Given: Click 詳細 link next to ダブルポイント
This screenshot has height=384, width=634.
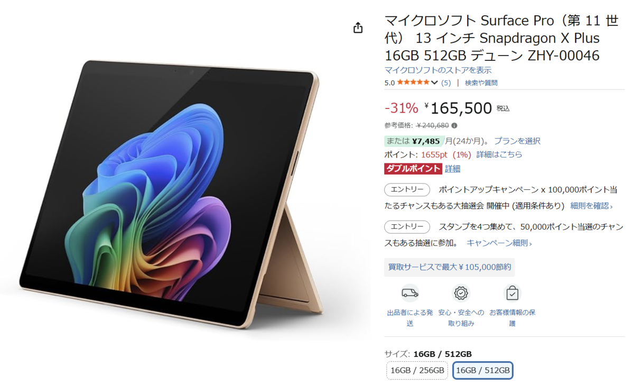Looking at the screenshot, I should tap(452, 169).
